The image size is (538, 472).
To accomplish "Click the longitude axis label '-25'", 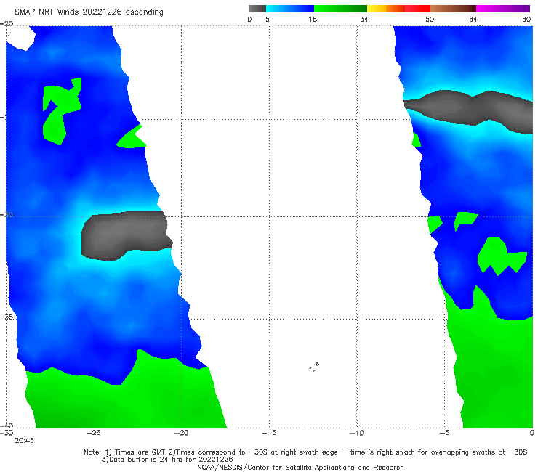I will [94, 433].
